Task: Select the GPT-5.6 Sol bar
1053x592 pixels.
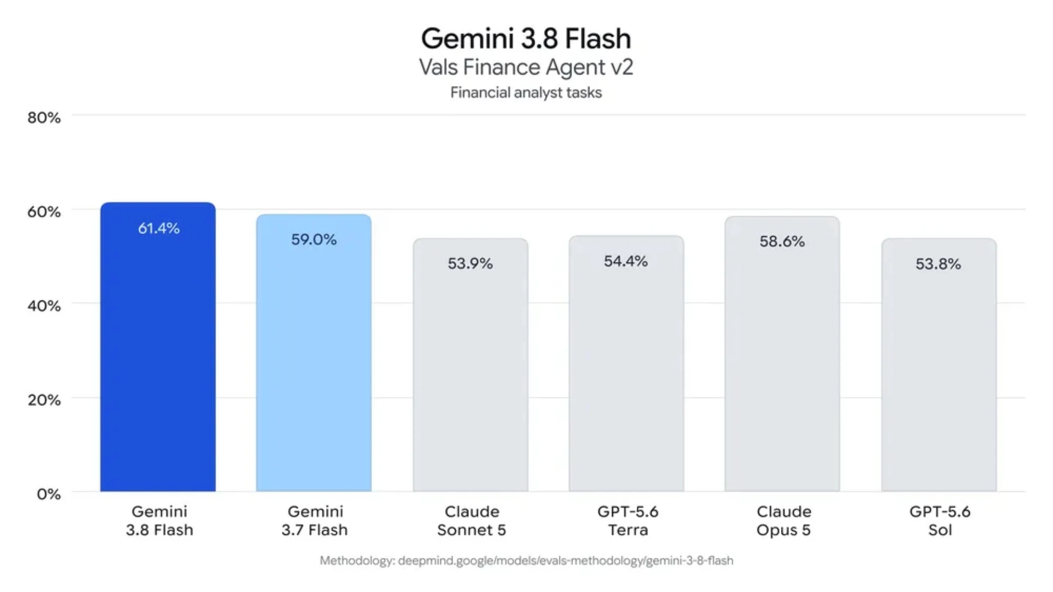Action: click(939, 365)
